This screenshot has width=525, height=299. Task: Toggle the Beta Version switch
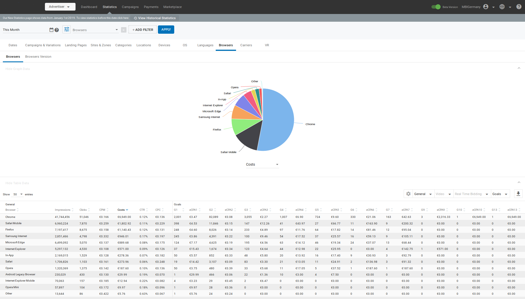tap(436, 7)
